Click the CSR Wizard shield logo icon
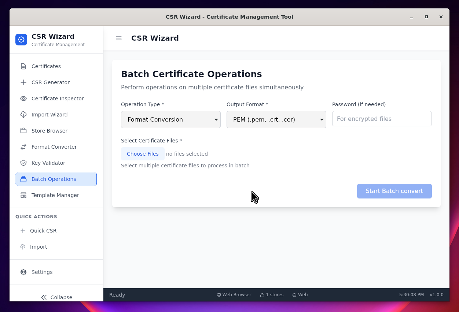 pyautogui.click(x=21, y=40)
